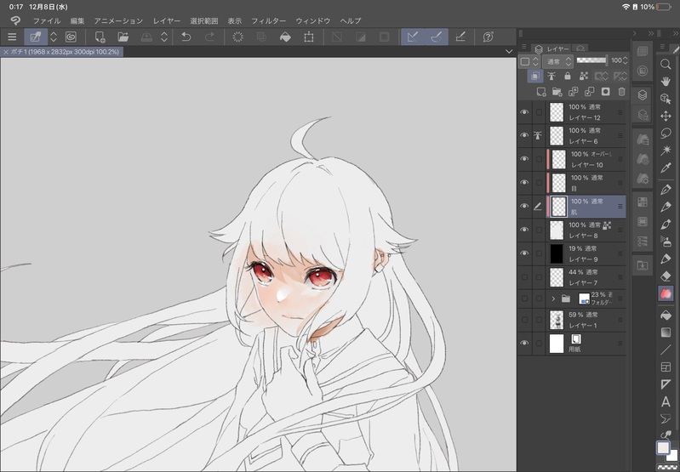This screenshot has height=472, width=680.
Task: Toggle Lock layer padlock icon
Action: 568,76
